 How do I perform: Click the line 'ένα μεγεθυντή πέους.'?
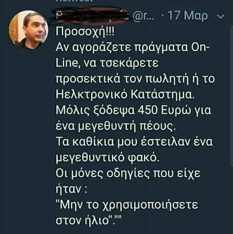pyautogui.click(x=116, y=127)
